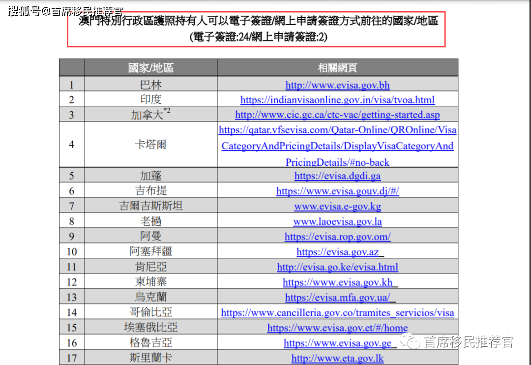Follow Georgia's evisa.gov.ge link
Viewport: 531px width, 365px height.
337,343
